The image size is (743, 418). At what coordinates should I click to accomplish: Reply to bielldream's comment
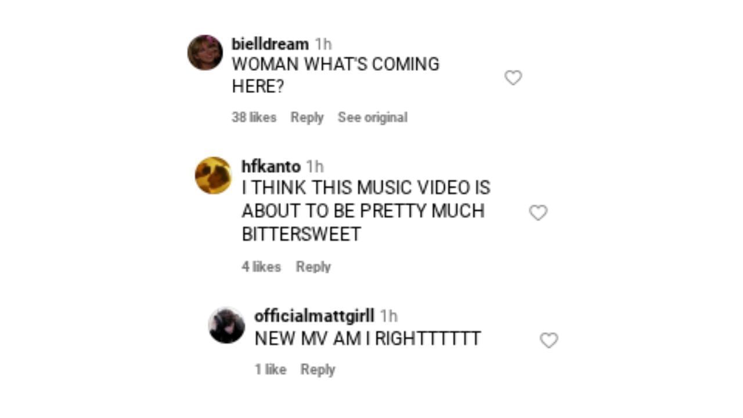click(x=307, y=117)
